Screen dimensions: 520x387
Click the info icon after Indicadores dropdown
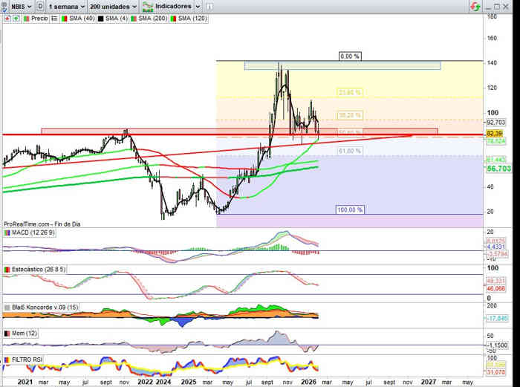[x=208, y=6]
